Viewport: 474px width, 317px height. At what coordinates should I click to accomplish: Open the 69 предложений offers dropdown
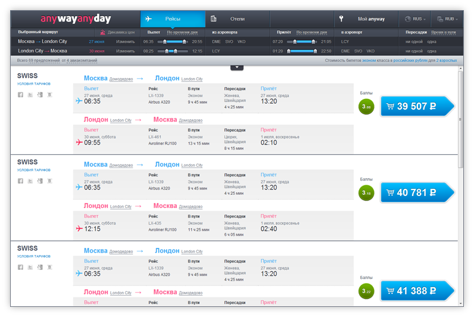pyautogui.click(x=44, y=61)
